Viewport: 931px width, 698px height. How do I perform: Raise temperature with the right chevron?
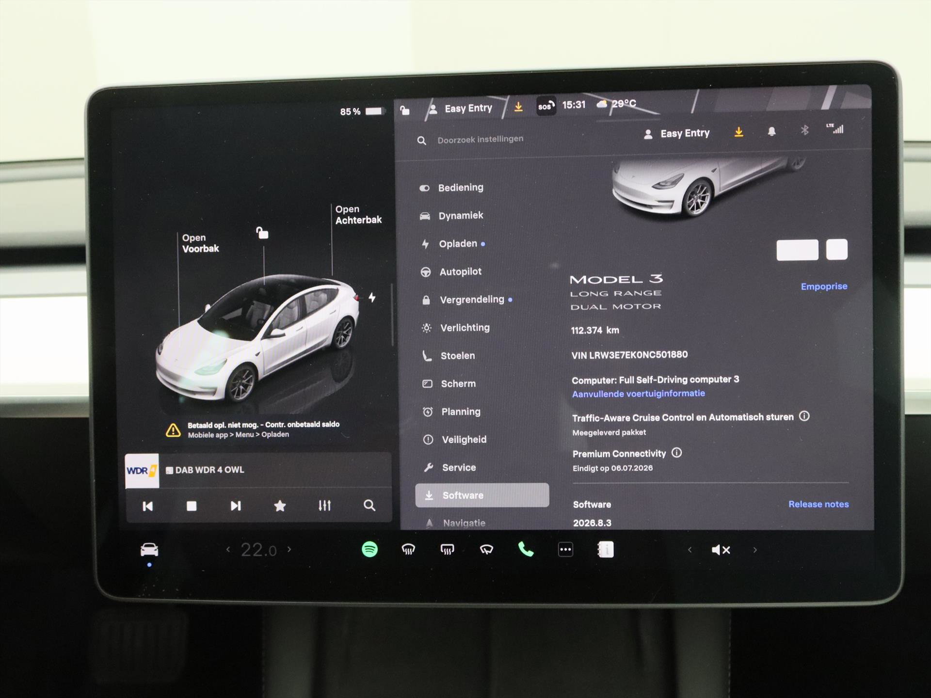tap(289, 549)
